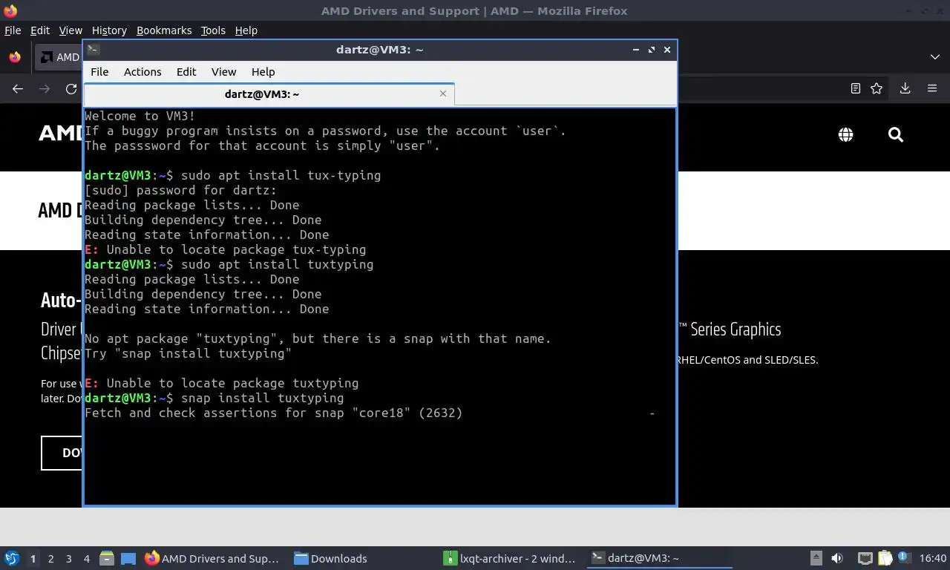Switch to virtual desktop 3
Screen dimensions: 950x570
tap(68, 559)
